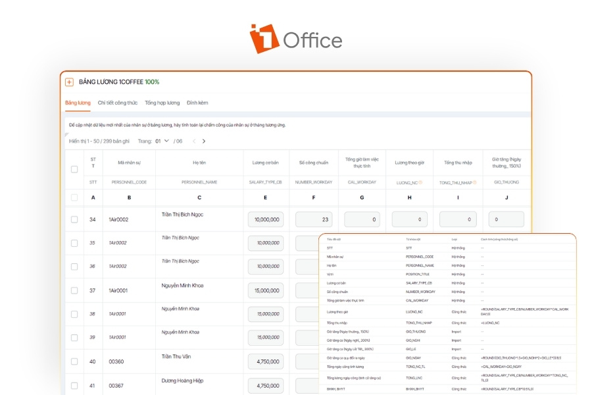
Task: Click the BẢNG LƯƠNG 1COFFEE title
Action: (111, 82)
